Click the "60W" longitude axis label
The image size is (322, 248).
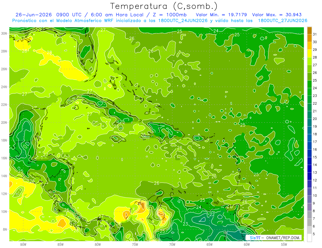coord(247,245)
